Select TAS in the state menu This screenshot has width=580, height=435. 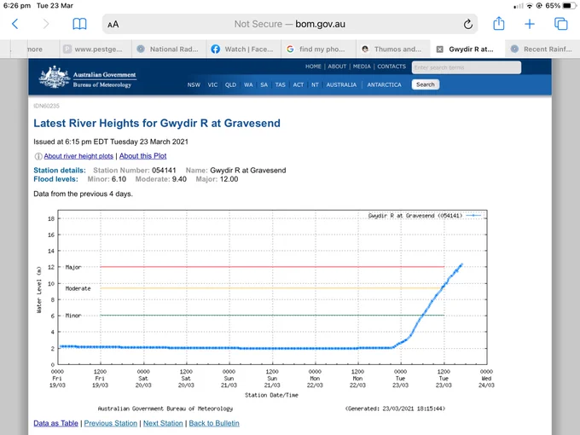click(x=280, y=84)
